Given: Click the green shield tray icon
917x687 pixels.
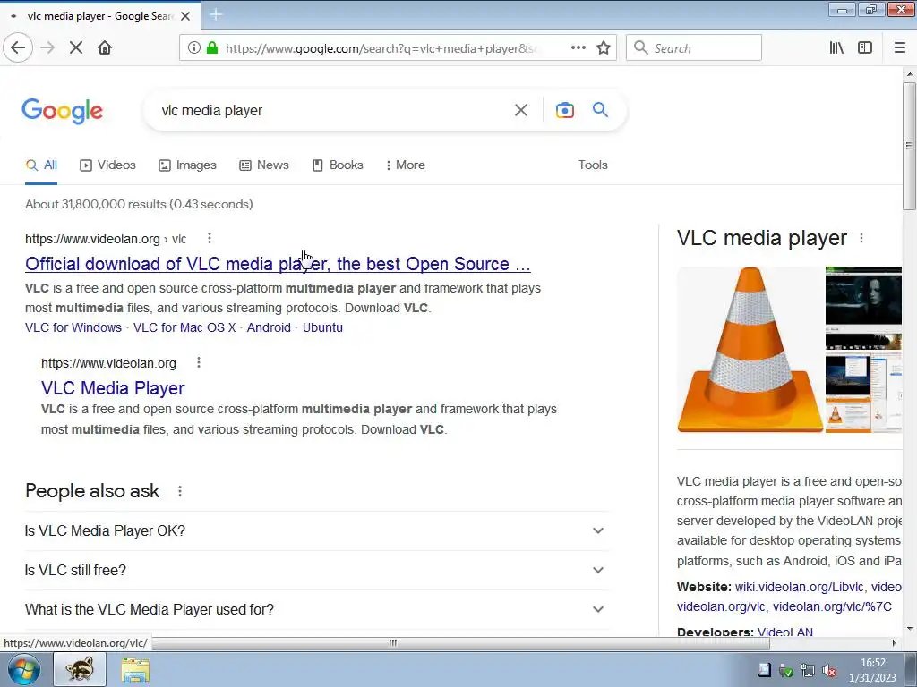Looking at the screenshot, I should (786, 671).
